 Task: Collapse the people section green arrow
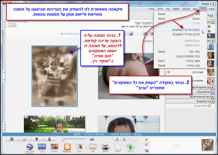(x=213, y=40)
